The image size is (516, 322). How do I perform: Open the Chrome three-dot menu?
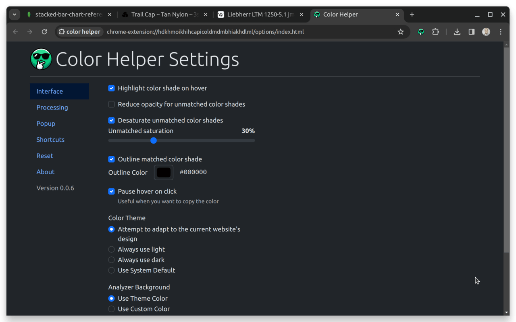(501, 32)
